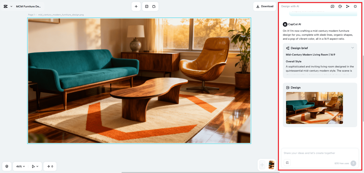The height and width of the screenshot is (173, 364).
Task: Expand the chevron beside the CapCut logo
Action: point(11,6)
